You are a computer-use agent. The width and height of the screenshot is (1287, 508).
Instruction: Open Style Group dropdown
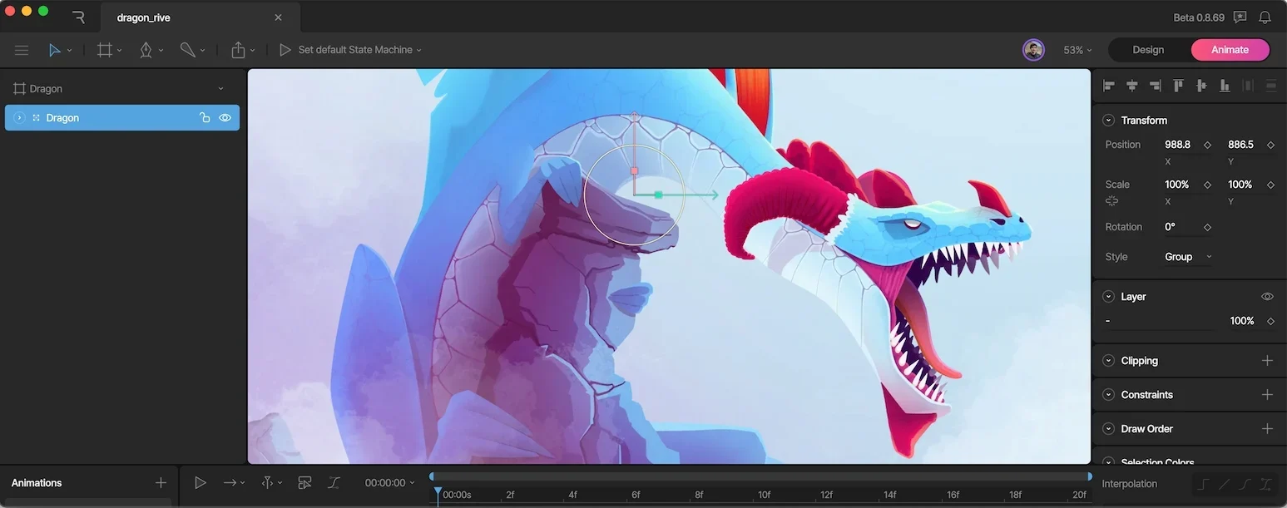1187,257
